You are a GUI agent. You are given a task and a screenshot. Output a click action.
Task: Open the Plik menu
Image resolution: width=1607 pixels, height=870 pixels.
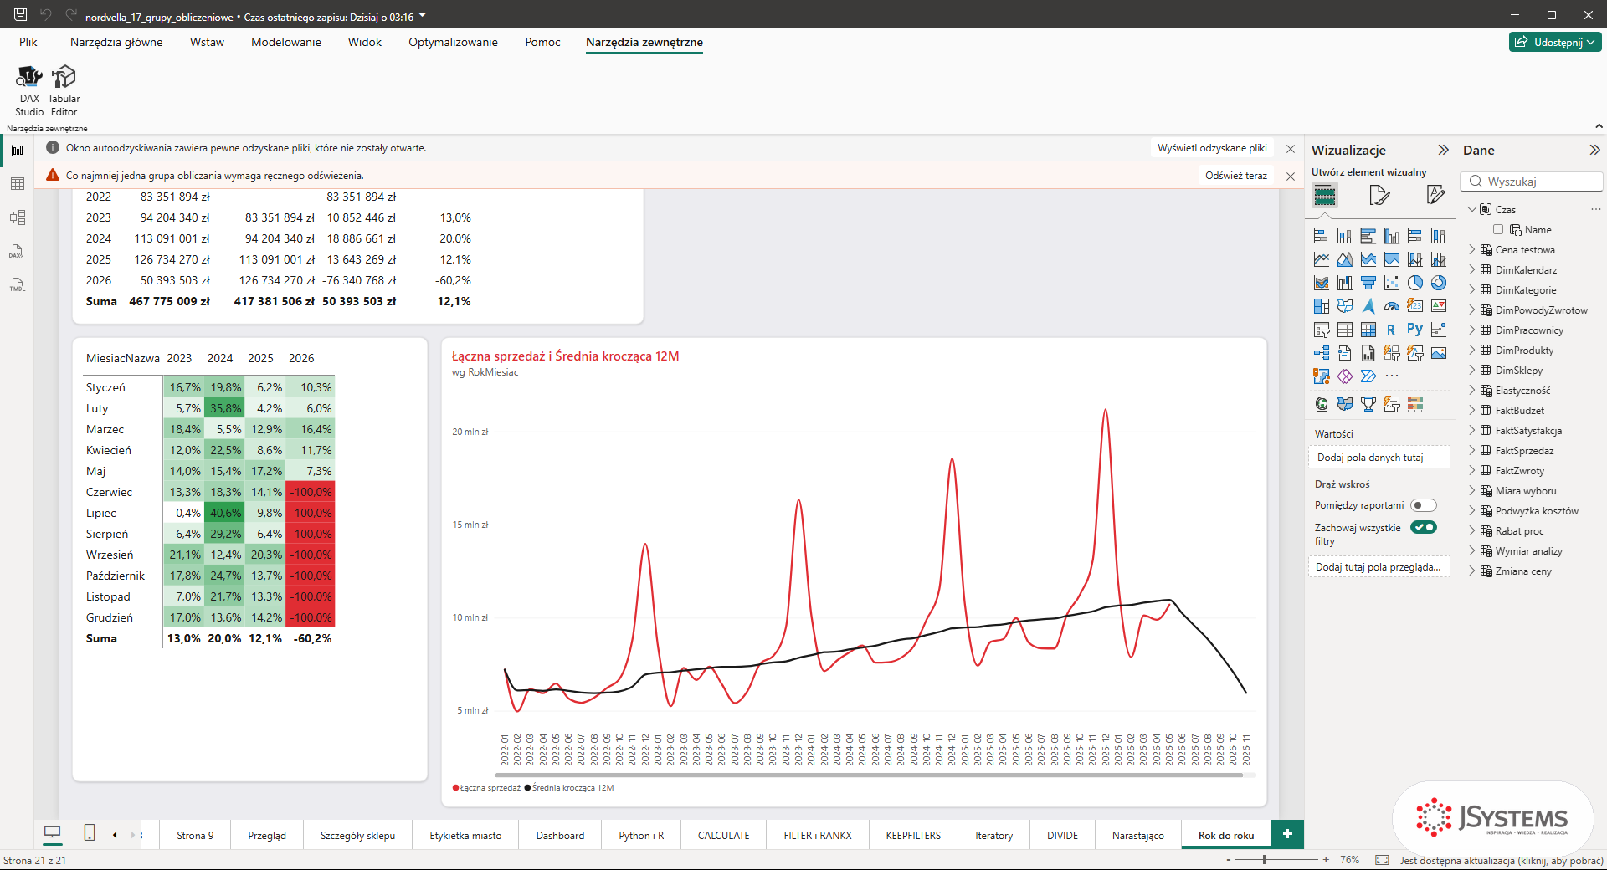(x=28, y=42)
